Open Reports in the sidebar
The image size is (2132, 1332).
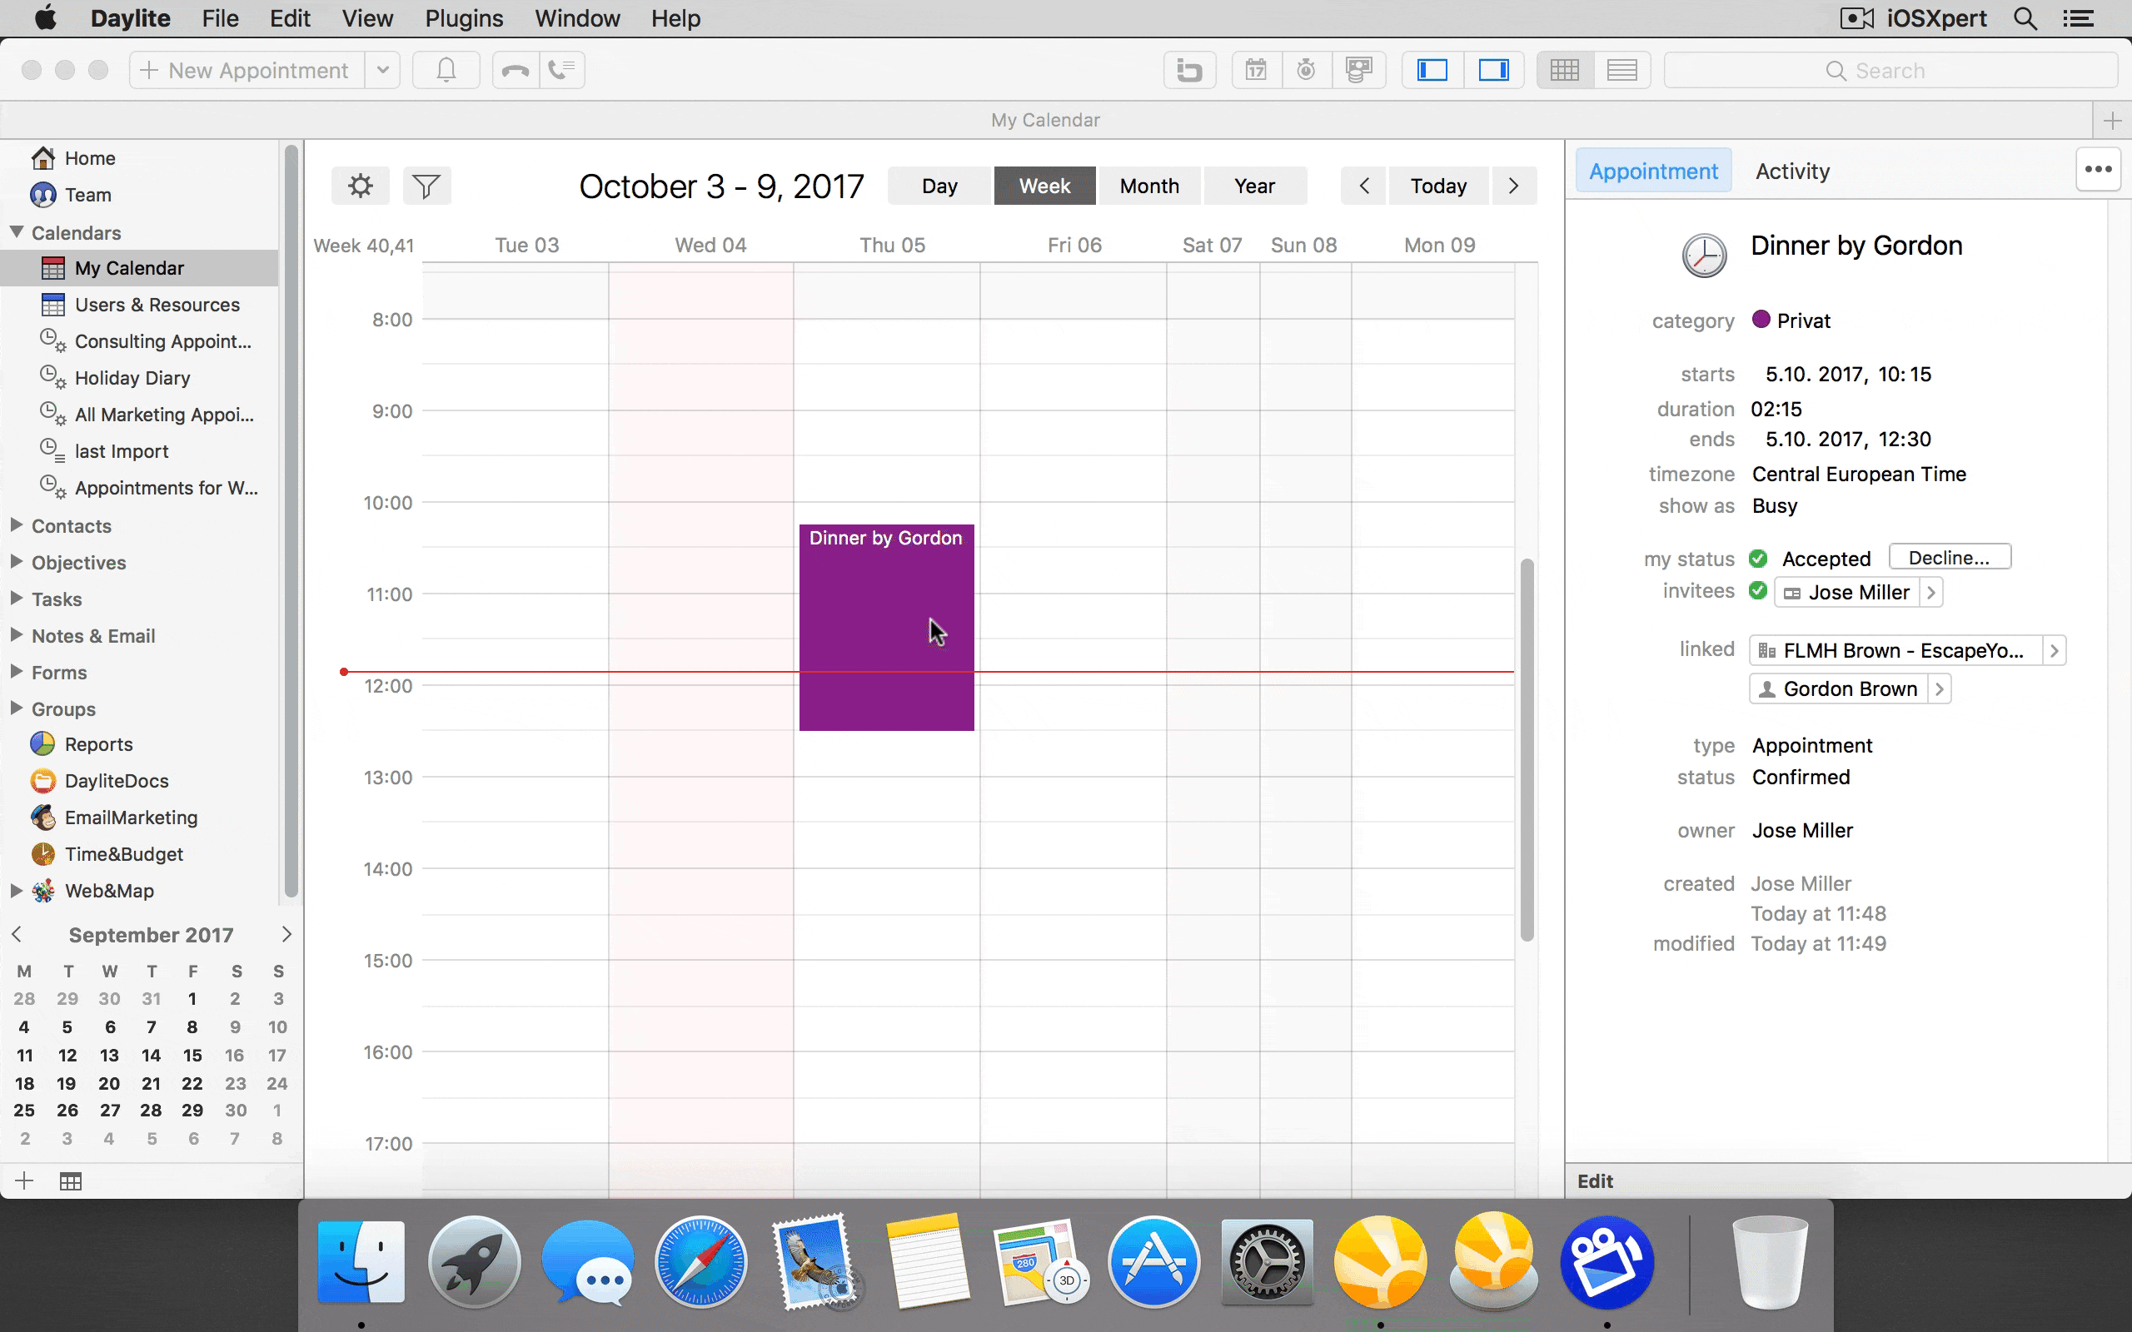pos(82,744)
